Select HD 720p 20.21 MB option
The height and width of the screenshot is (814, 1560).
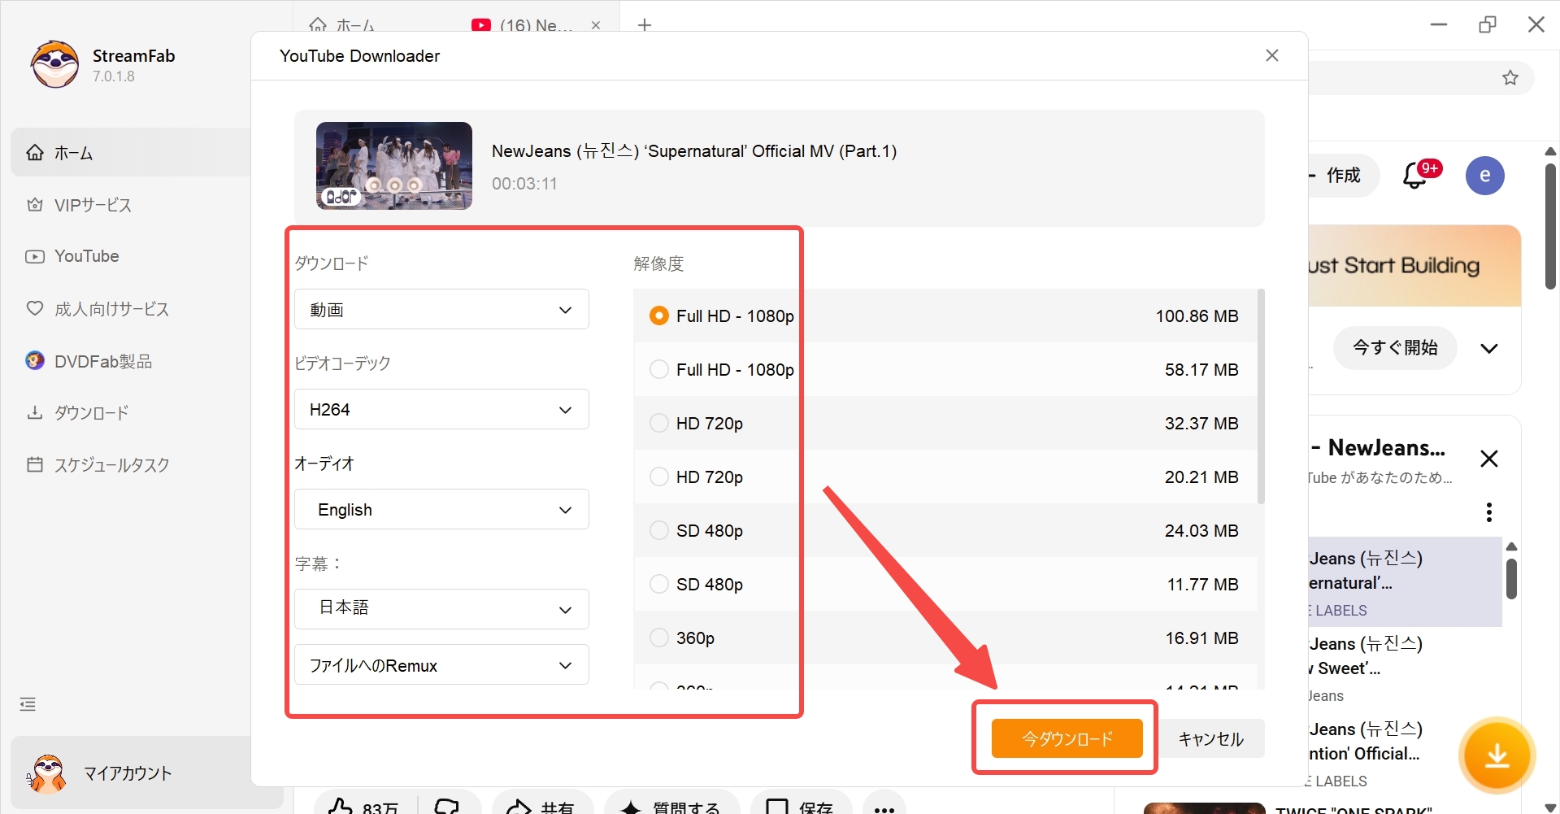(x=945, y=477)
